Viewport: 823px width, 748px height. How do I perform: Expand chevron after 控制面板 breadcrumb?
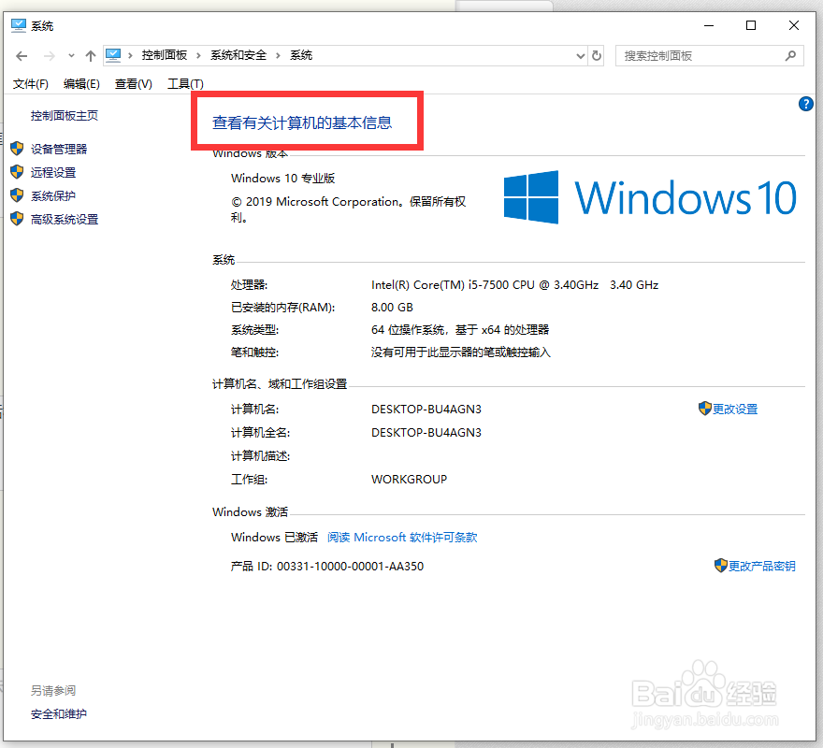(199, 55)
